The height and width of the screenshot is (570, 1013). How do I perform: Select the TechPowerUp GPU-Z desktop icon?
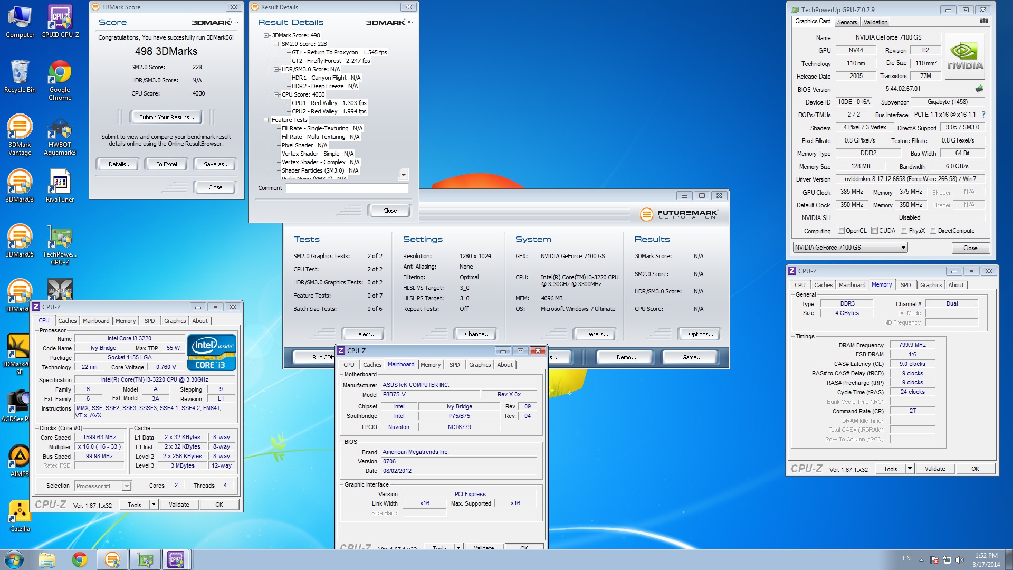point(60,245)
